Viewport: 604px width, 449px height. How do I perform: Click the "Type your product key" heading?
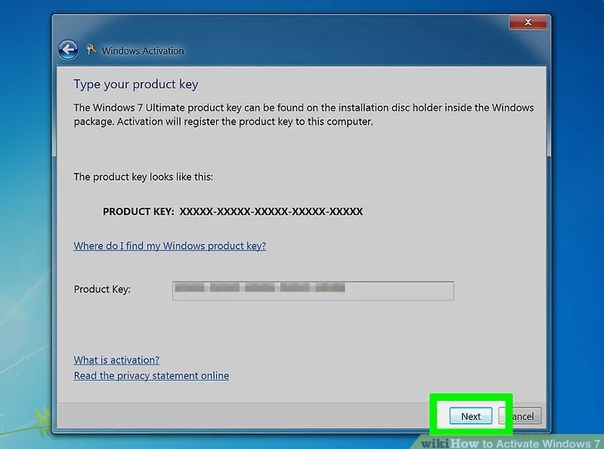click(135, 85)
